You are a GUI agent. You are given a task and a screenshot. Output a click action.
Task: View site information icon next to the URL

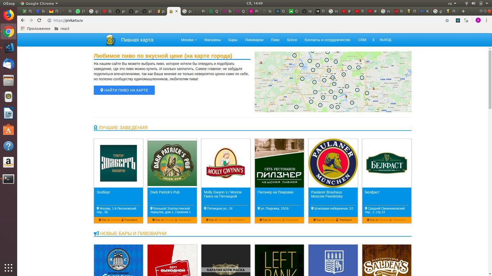[49, 20]
